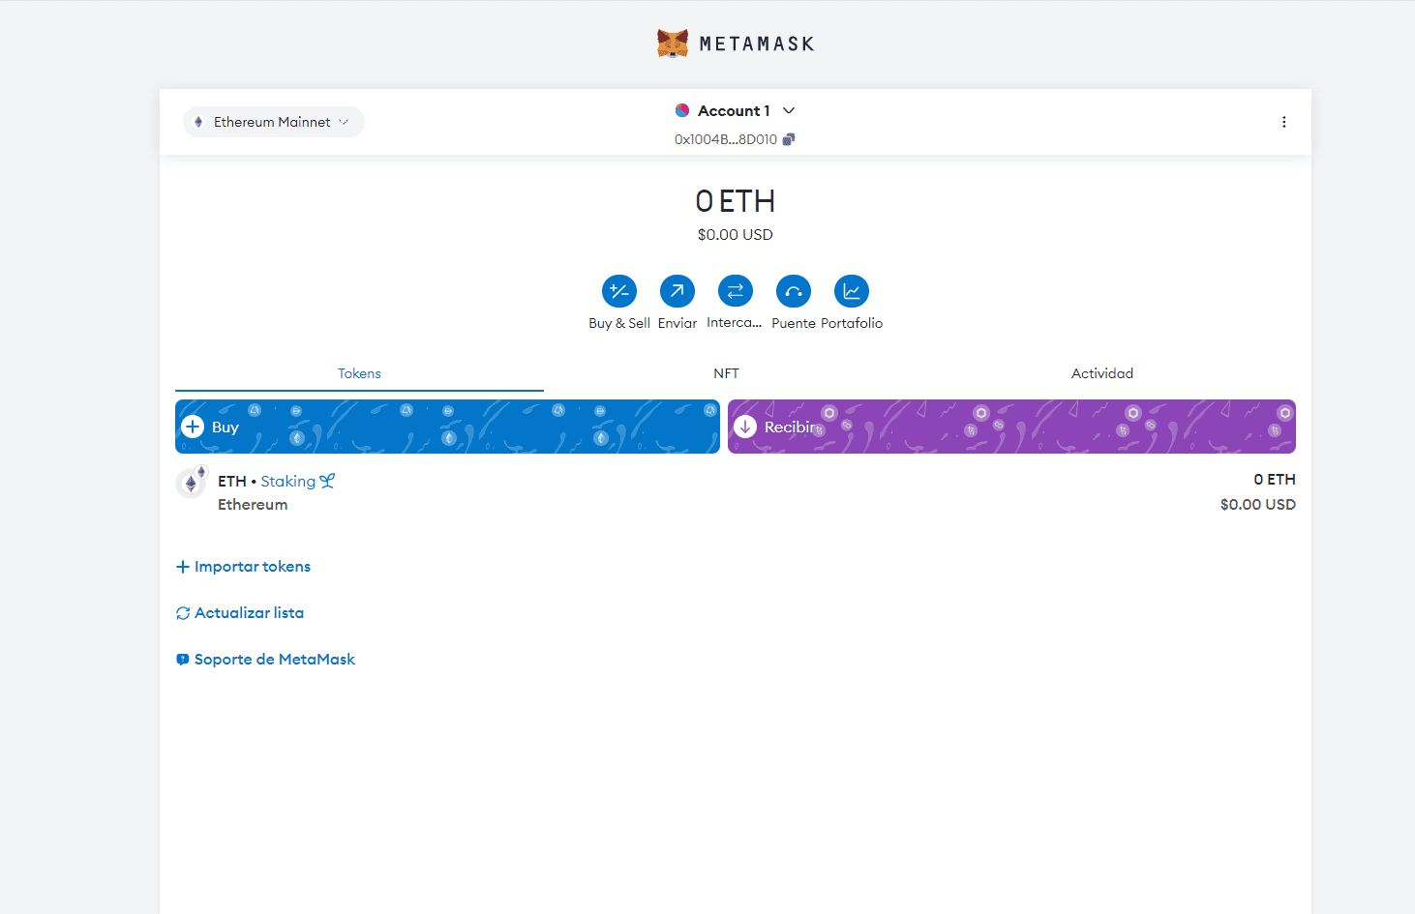Screen dimensions: 1415x914
Task: Click the main 0 ETH balance heading
Action: pos(736,201)
